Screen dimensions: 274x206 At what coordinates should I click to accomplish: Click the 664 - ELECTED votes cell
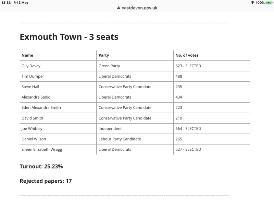[x=188, y=129]
